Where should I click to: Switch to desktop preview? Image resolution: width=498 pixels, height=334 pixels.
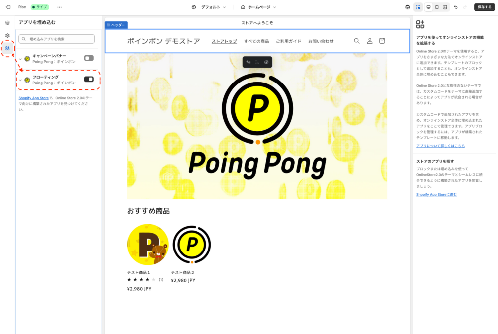click(x=428, y=7)
